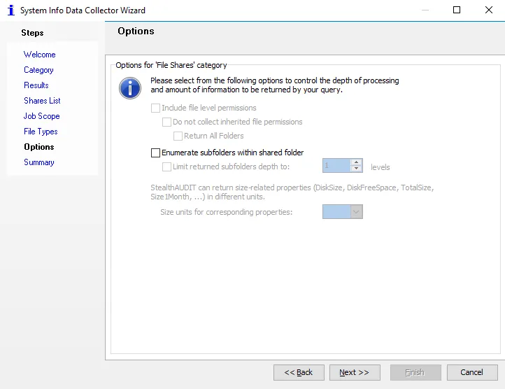The width and height of the screenshot is (505, 389).
Task: Enable Enumerate subfolders within shared folder
Action: tap(155, 153)
